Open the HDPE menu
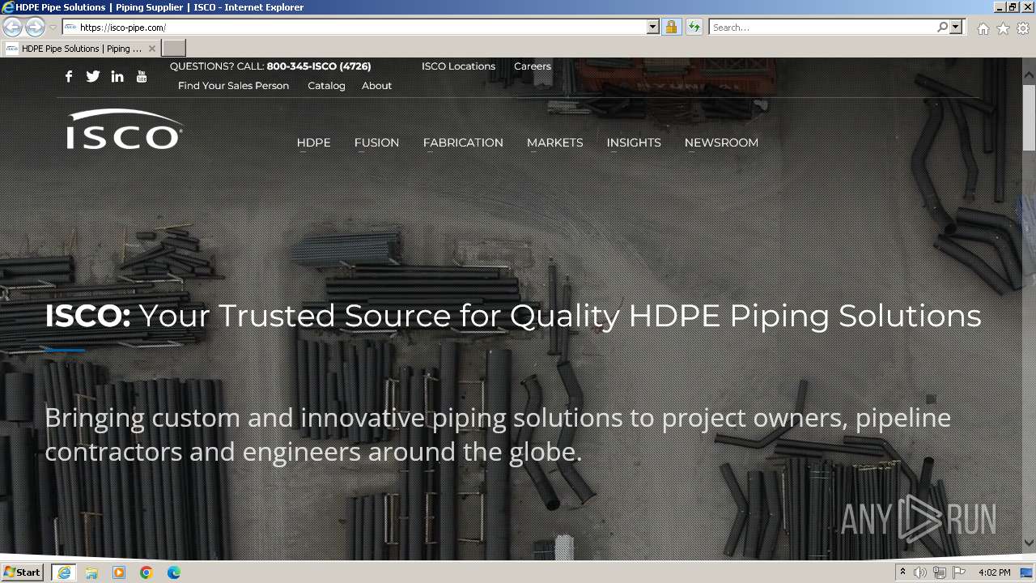This screenshot has height=583, width=1036. coord(314,143)
